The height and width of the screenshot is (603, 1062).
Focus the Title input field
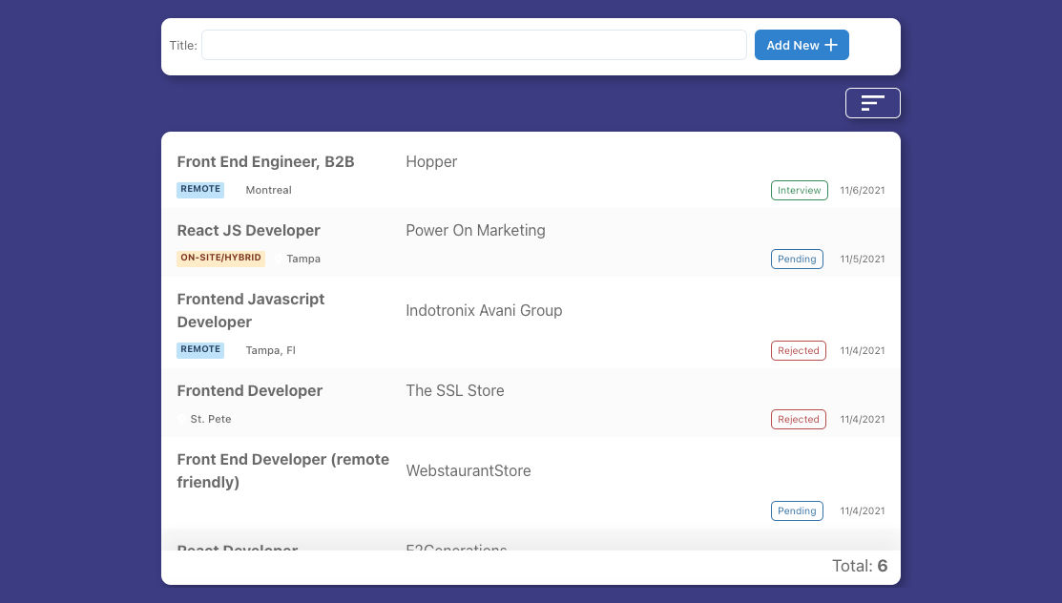click(x=474, y=45)
